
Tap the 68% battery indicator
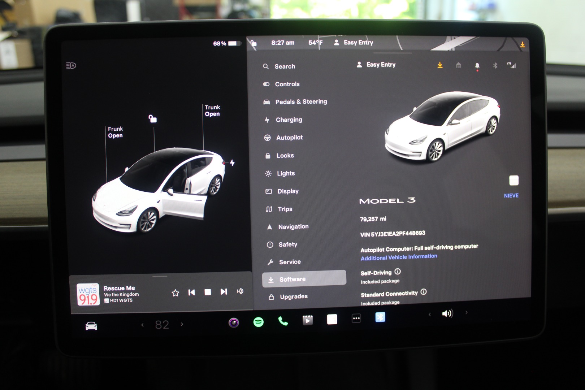pyautogui.click(x=226, y=43)
